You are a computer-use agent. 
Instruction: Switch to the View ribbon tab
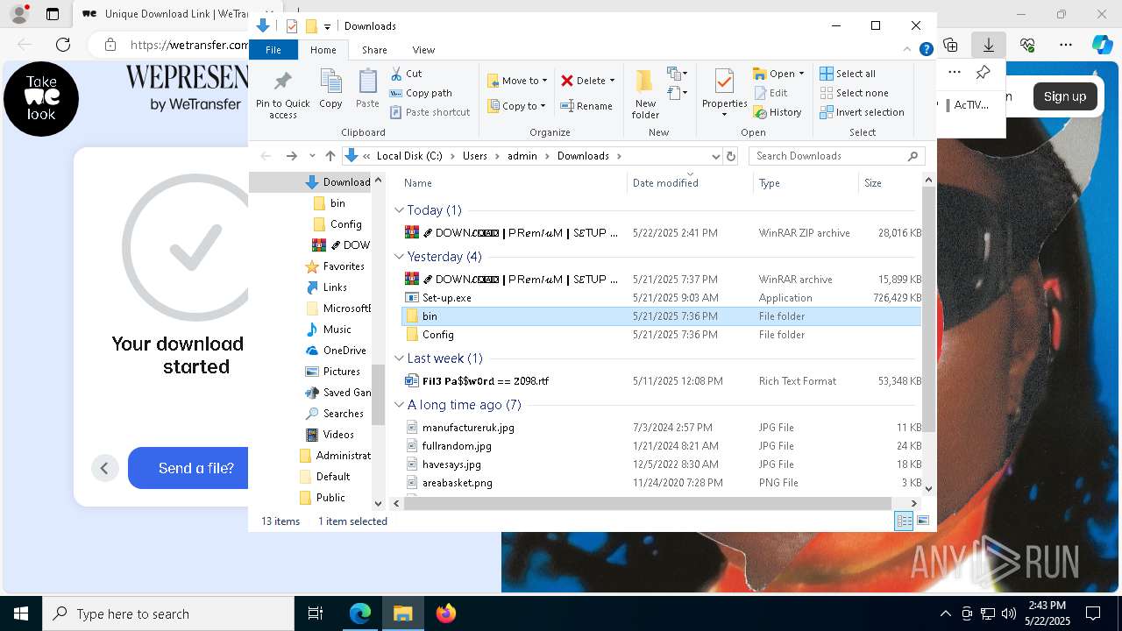tap(423, 50)
